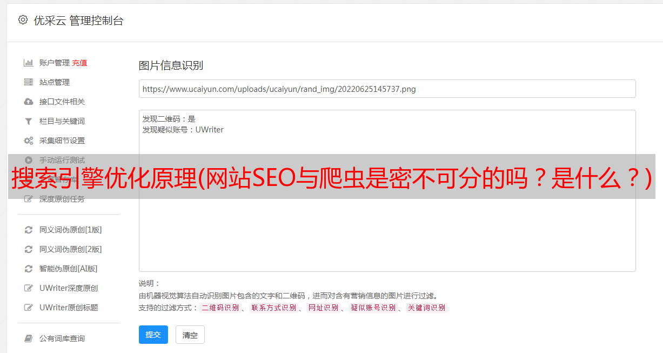Click the blue 提交 button
This screenshot has height=353, width=663.
[153, 335]
